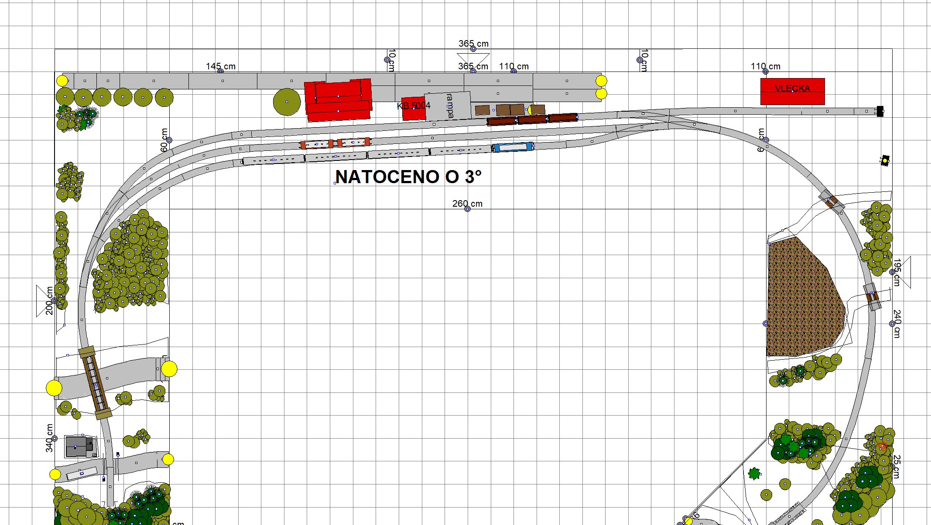Click the brown patterned field area
Viewport: 931px width, 525px height.
click(x=801, y=301)
